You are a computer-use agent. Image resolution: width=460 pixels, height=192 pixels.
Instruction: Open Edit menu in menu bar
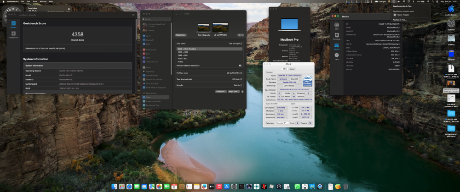click(28, 1)
